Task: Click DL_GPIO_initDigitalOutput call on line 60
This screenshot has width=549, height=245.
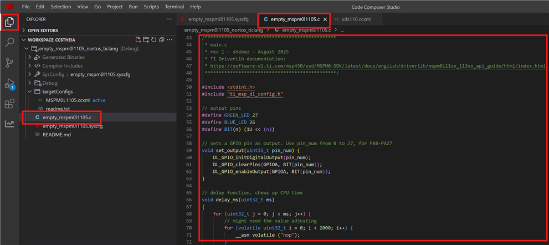Action: point(248,158)
